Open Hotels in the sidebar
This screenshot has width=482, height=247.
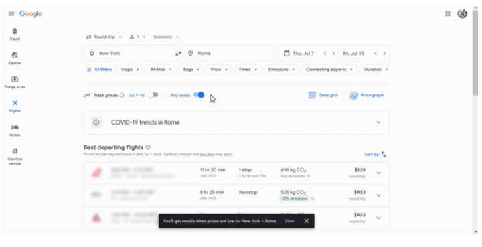point(15,131)
